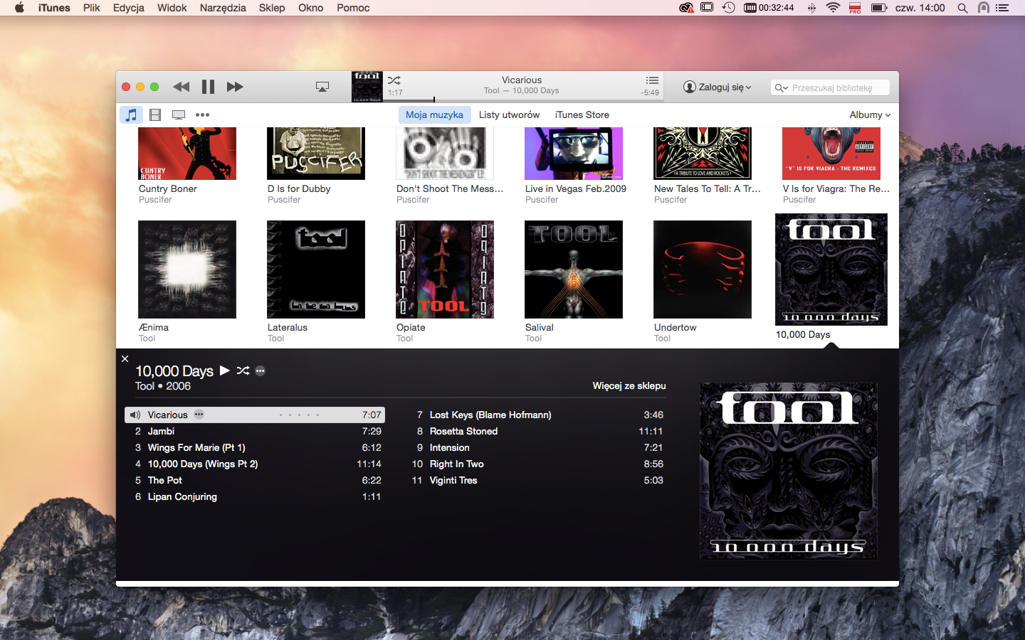Viewport: 1025px width, 640px height.
Task: Open the iTunes Store tab
Action: tap(582, 114)
